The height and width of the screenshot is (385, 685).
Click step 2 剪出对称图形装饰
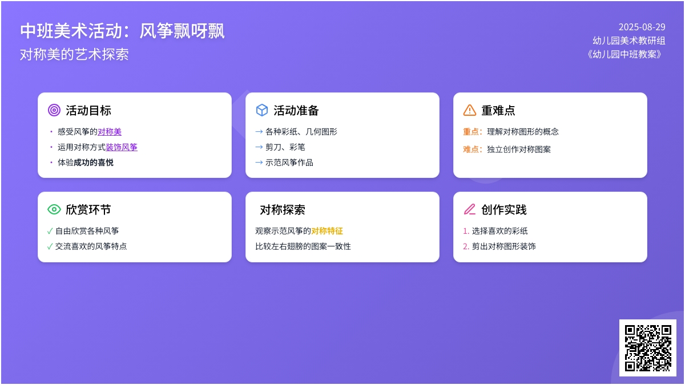click(504, 246)
